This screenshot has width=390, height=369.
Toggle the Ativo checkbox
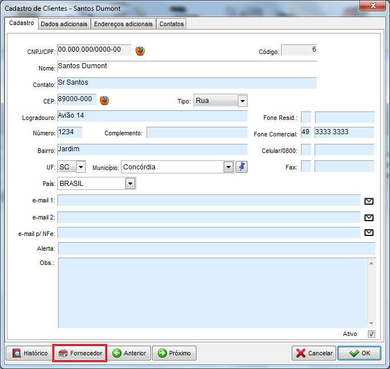[372, 334]
